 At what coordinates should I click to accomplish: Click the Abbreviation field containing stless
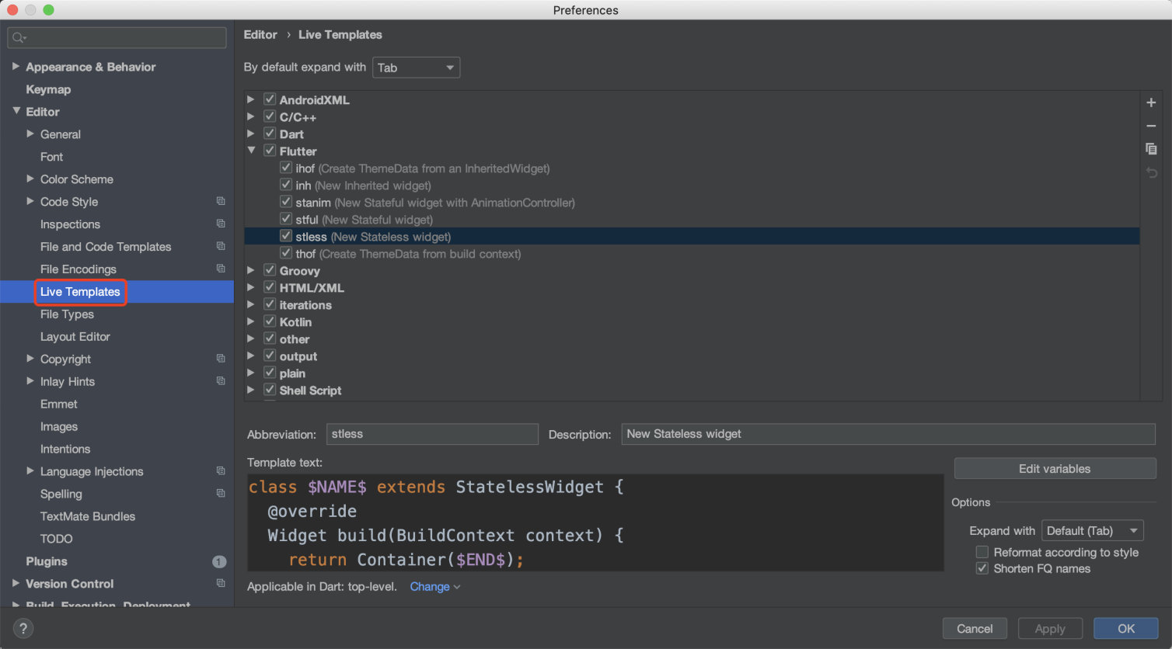[432, 434]
